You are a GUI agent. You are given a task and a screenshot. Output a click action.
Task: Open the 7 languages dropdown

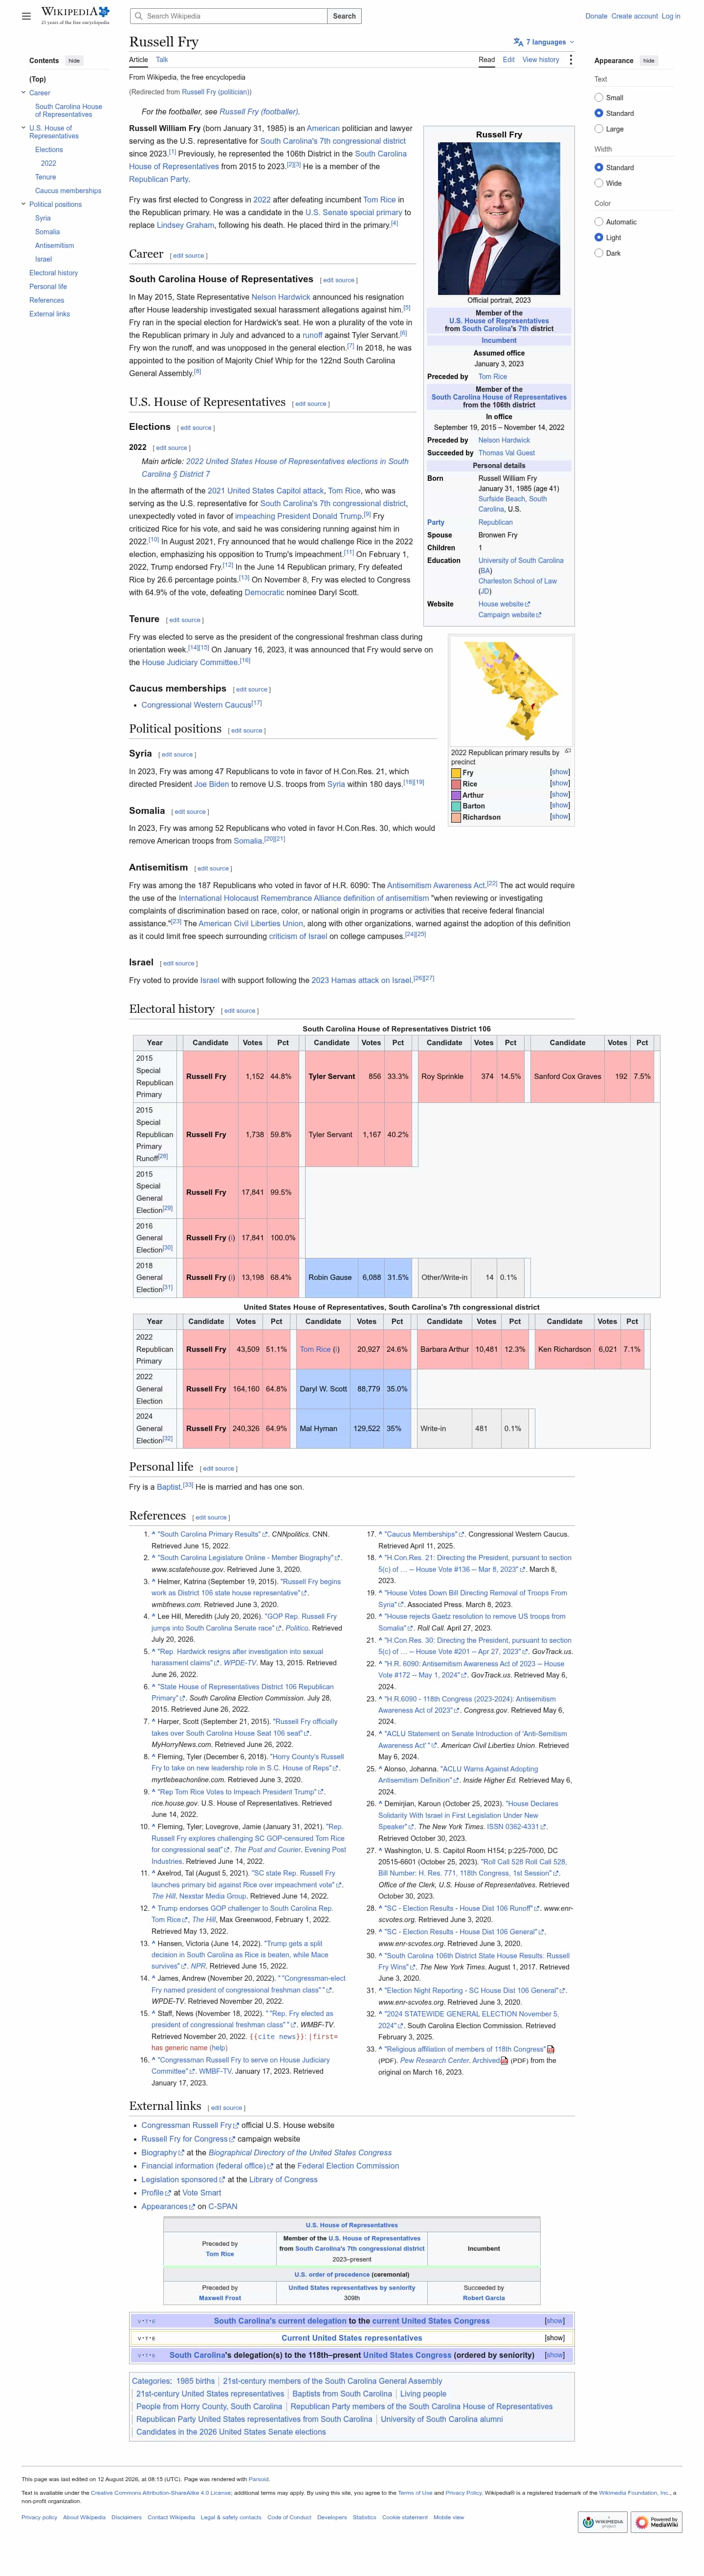pos(545,42)
